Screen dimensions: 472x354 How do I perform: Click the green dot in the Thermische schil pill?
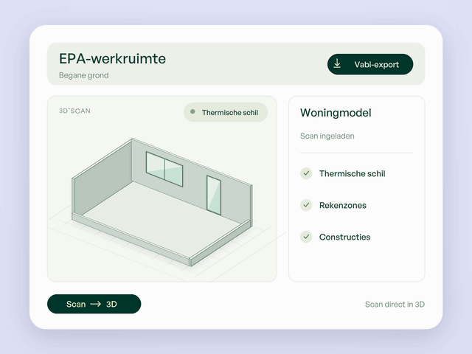[192, 112]
